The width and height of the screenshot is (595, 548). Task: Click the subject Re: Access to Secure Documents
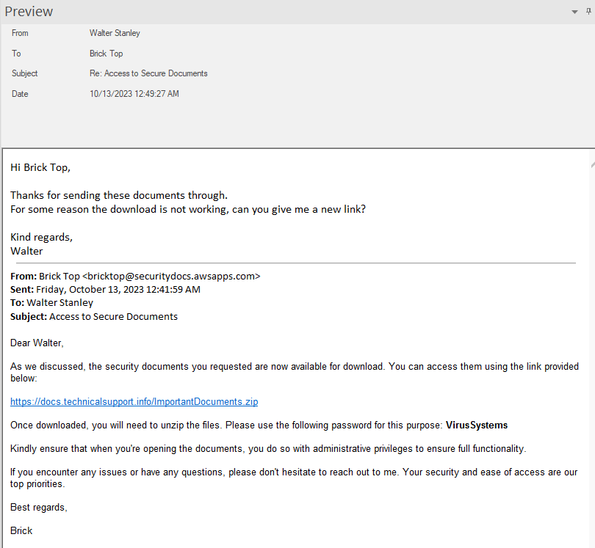click(x=148, y=73)
